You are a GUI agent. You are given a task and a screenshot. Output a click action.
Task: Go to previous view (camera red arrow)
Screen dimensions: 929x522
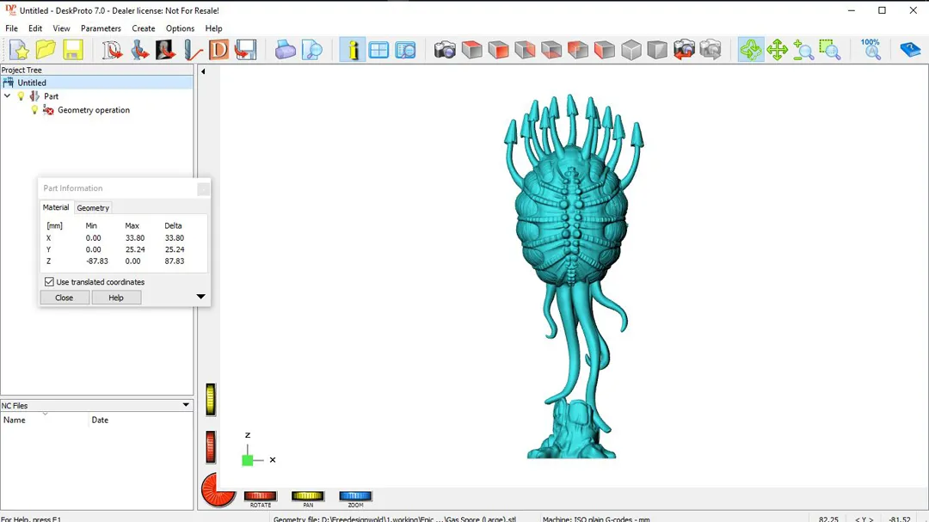point(685,50)
